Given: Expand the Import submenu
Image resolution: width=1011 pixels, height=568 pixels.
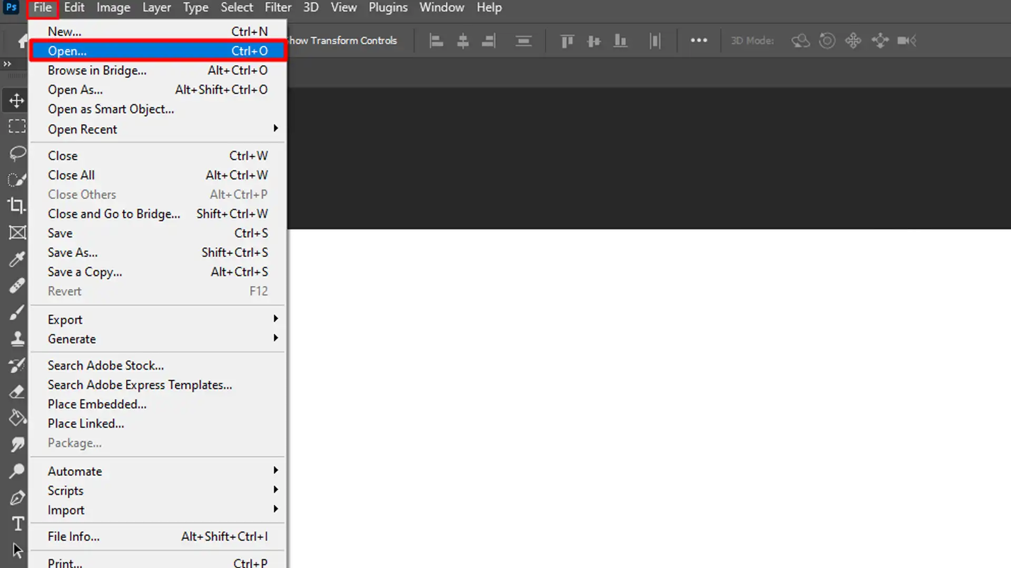Looking at the screenshot, I should coord(158,510).
